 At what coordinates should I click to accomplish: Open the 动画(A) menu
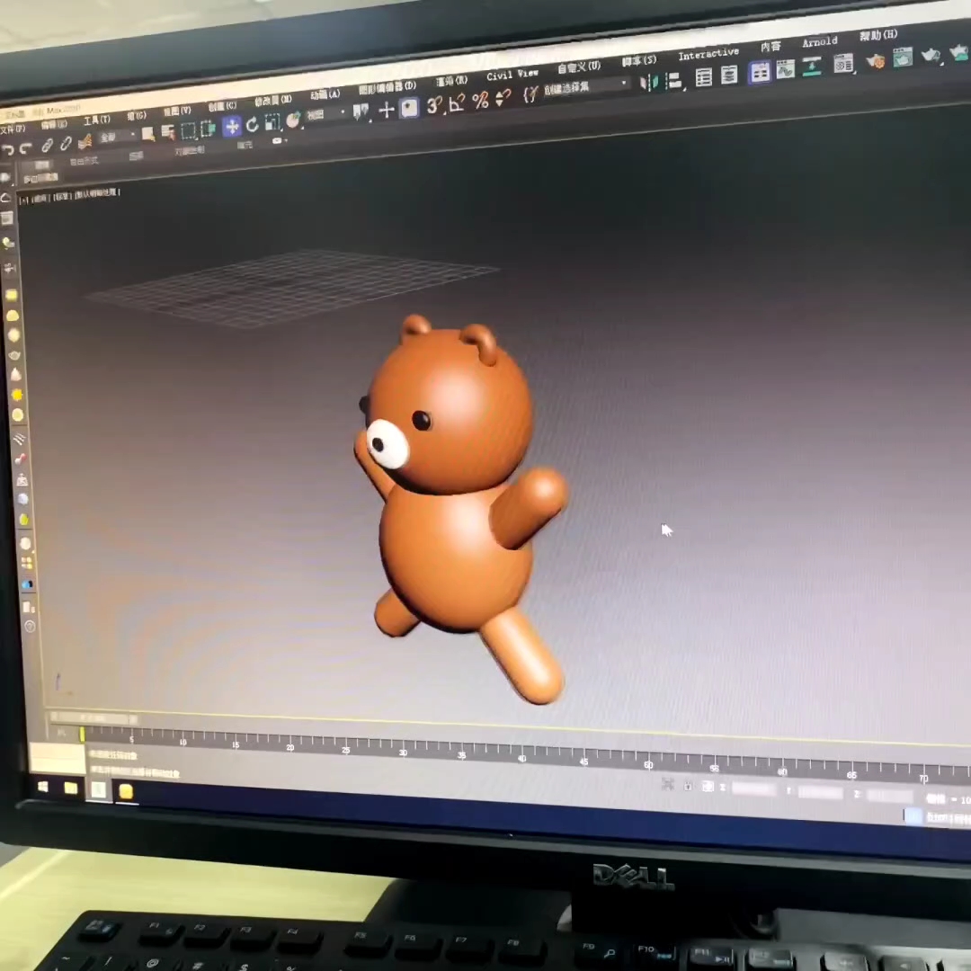coord(325,94)
